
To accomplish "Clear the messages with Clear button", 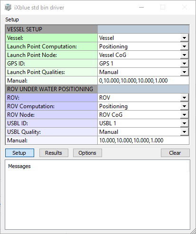I will 175,153.
